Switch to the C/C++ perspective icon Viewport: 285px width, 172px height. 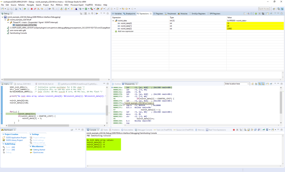click(278, 9)
